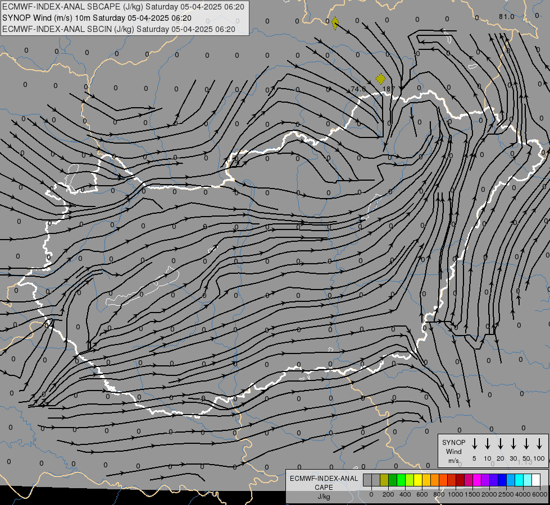Image resolution: width=550 pixels, height=505 pixels.
Task: Click the bright magenta CAPE legend swatch
Action: [x=477, y=480]
